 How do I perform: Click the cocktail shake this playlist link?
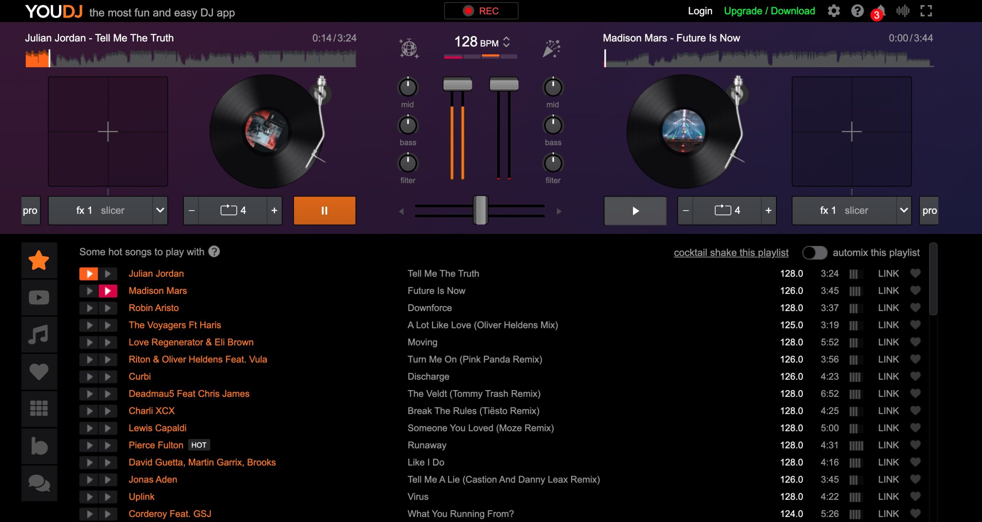click(731, 253)
